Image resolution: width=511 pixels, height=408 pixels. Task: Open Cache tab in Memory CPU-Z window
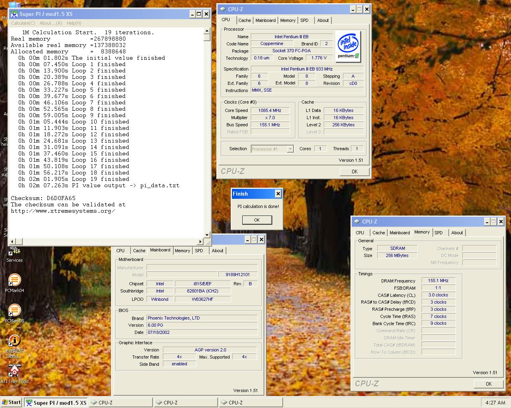pos(379,233)
